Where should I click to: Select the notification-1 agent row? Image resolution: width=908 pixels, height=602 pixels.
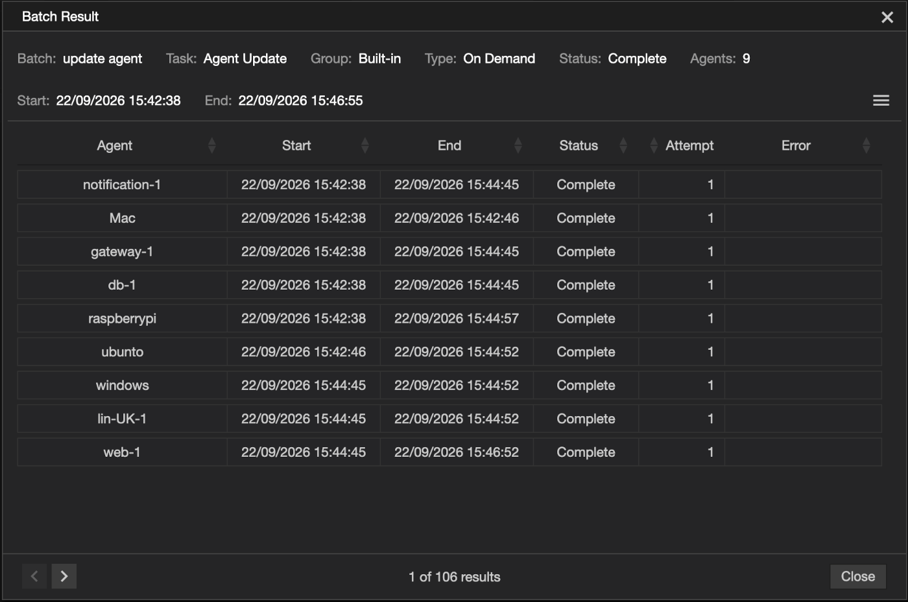pyautogui.click(x=449, y=185)
